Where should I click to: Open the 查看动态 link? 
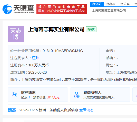pos(86,110)
